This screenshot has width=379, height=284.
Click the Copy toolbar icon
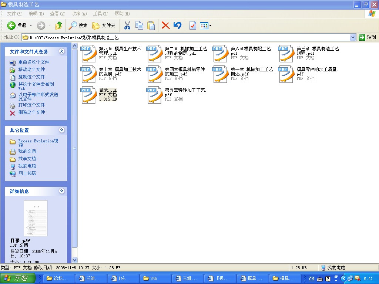tap(139, 26)
